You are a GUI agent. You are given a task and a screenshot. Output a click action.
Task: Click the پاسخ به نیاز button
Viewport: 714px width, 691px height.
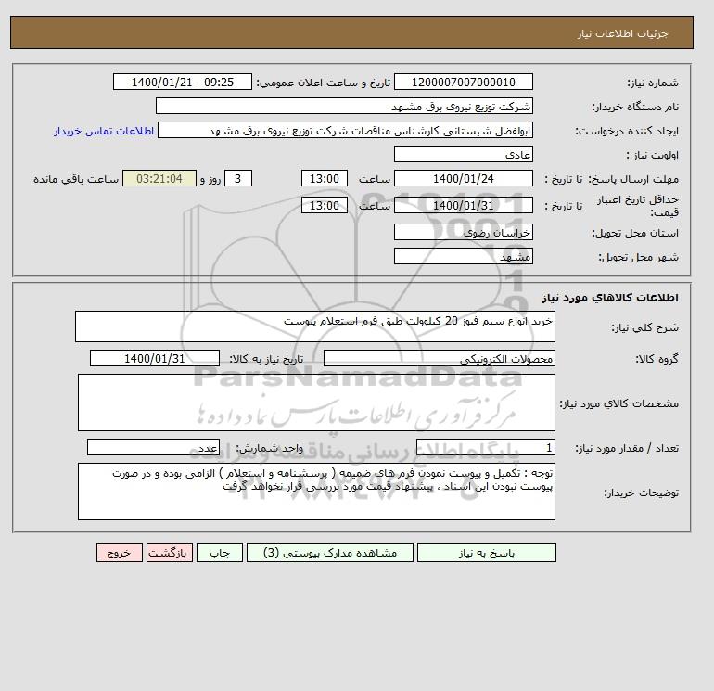pyautogui.click(x=486, y=552)
